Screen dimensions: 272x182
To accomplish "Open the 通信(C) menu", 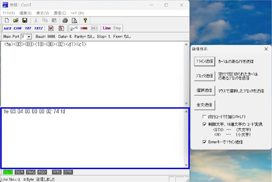I will [60, 13].
